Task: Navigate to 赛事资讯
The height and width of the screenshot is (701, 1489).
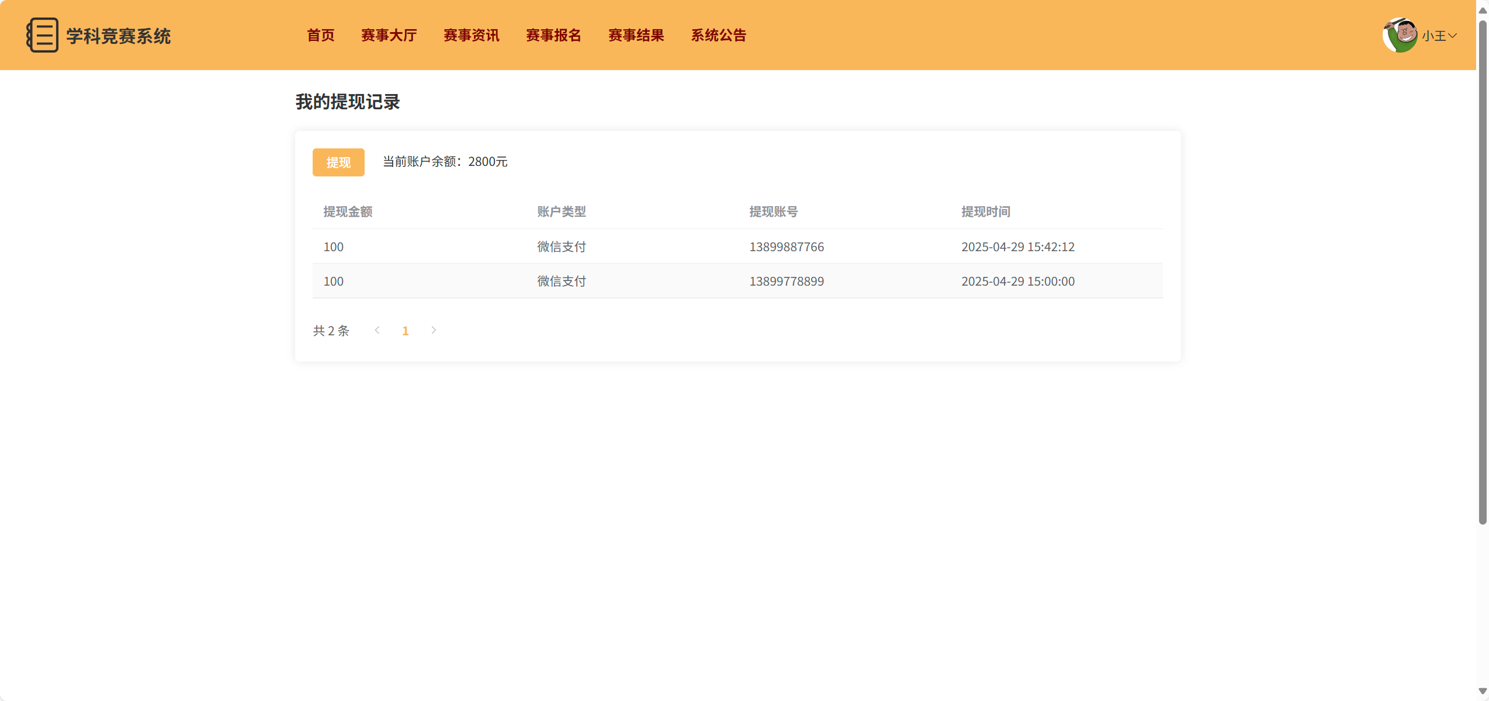Action: pyautogui.click(x=471, y=35)
